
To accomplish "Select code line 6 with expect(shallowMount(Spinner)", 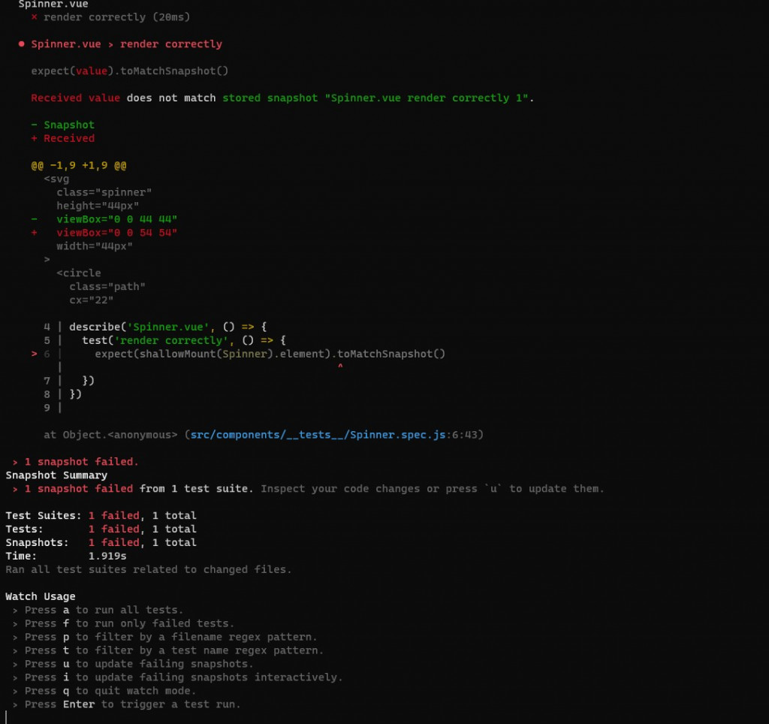I will [238, 354].
